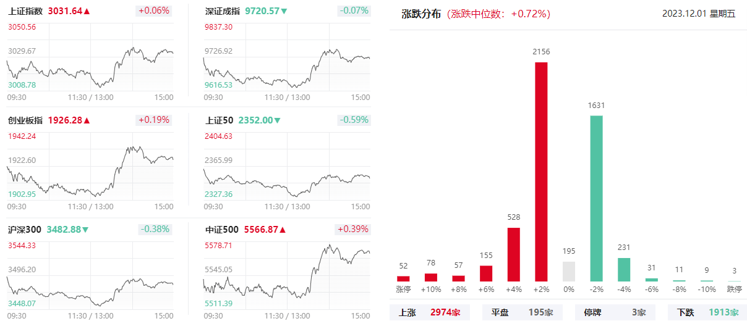The width and height of the screenshot is (747, 321).
Task: Open the 深证成指 index title
Action: (x=223, y=11)
